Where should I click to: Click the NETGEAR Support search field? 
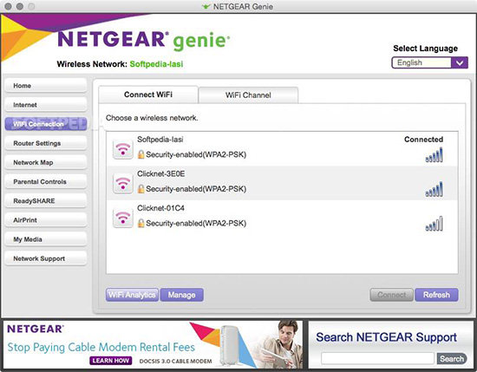click(x=377, y=359)
